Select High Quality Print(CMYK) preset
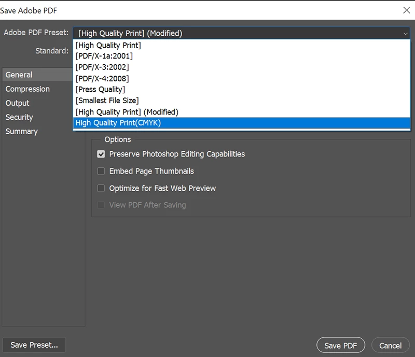415x357 pixels. 241,123
